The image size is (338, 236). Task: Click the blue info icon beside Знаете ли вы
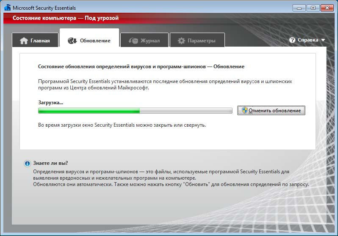coord(27,163)
